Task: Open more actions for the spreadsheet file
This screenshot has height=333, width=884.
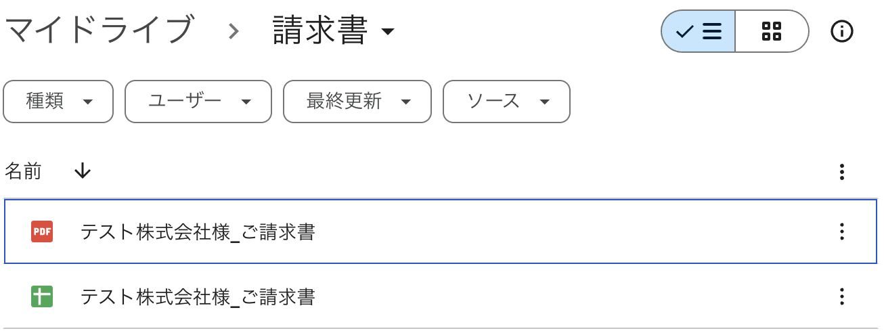Action: tap(841, 296)
